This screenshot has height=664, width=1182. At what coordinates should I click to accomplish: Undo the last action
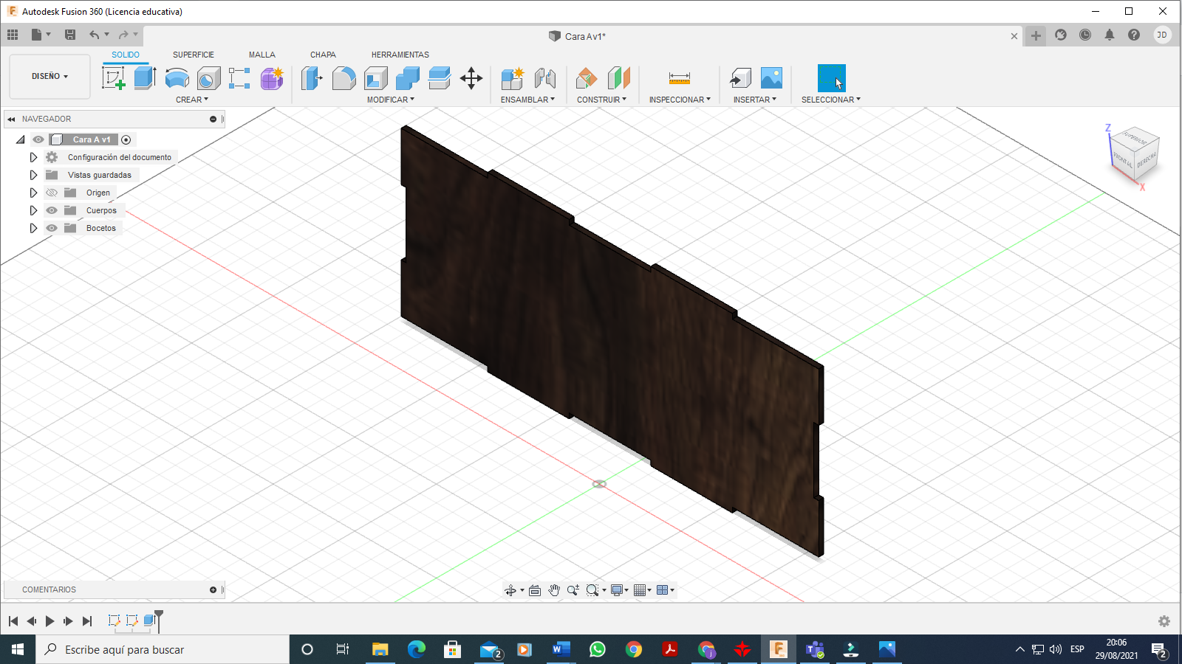point(95,35)
